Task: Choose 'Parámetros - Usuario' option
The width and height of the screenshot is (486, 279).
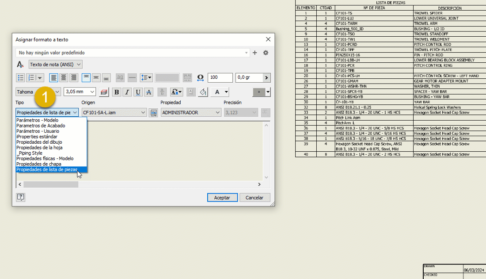Action: [51, 131]
